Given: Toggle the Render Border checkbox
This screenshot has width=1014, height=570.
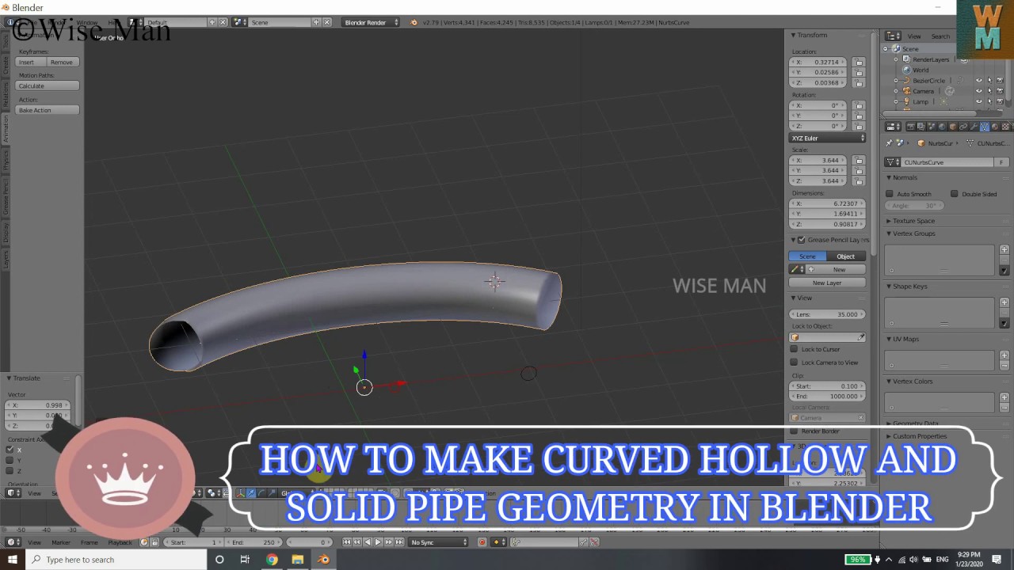Looking at the screenshot, I should point(795,431).
